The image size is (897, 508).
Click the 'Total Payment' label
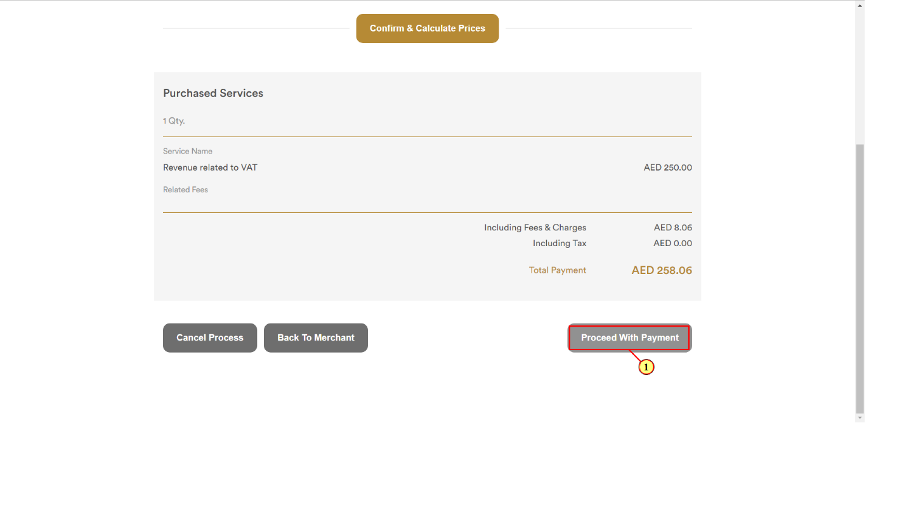[558, 270]
